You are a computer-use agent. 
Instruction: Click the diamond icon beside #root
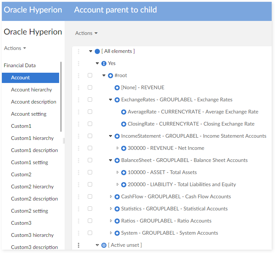(111, 76)
